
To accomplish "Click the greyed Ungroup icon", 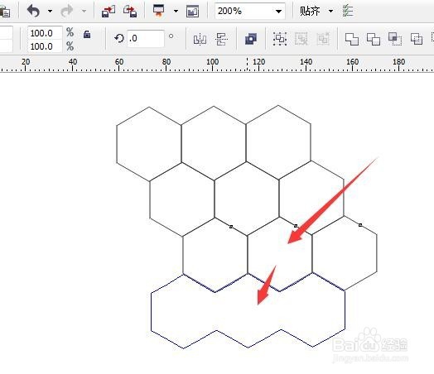I will (301, 39).
